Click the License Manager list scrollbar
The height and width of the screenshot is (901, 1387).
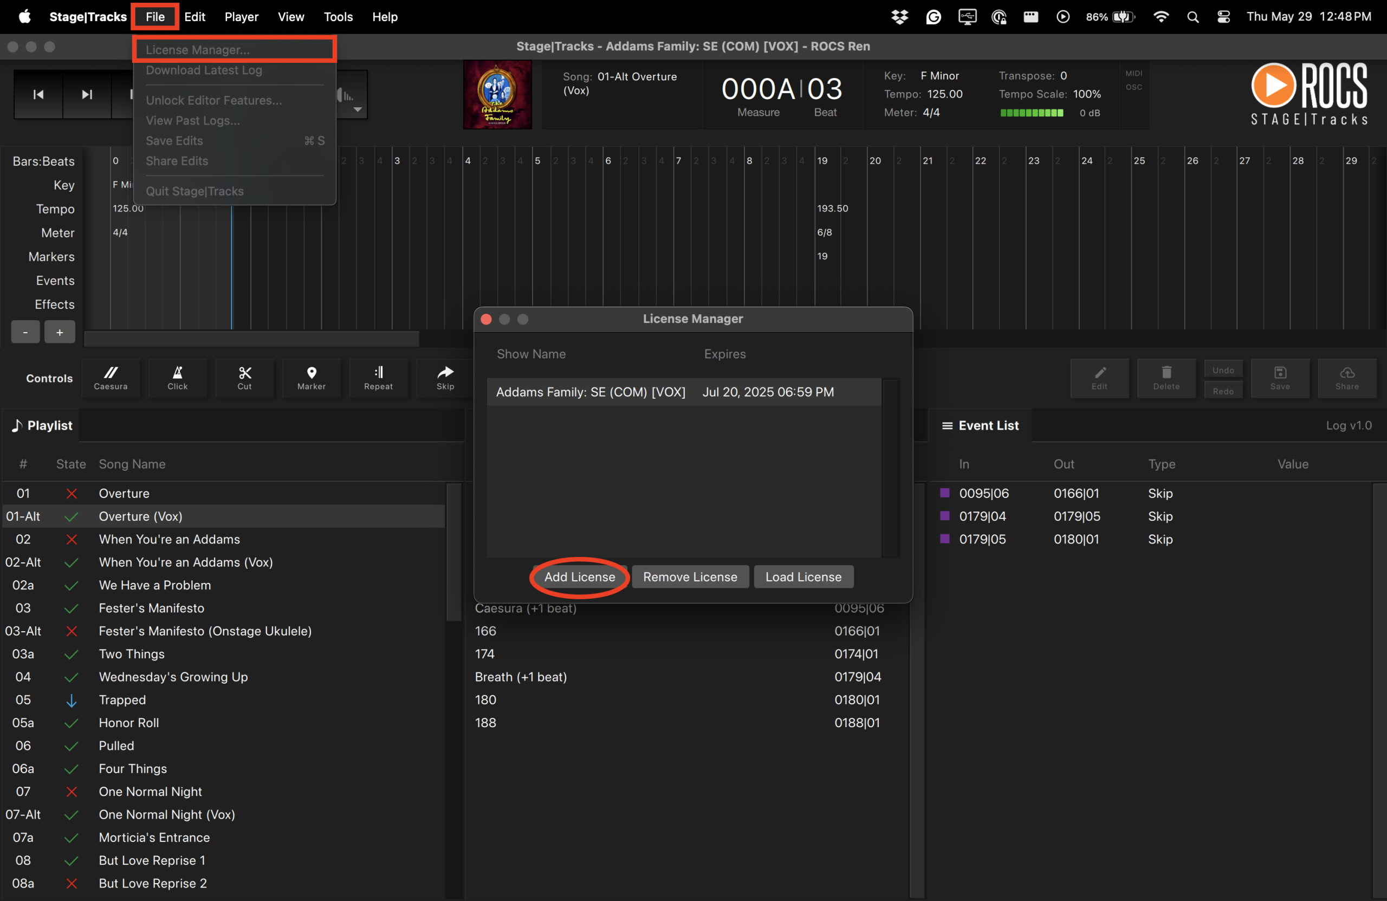(890, 468)
